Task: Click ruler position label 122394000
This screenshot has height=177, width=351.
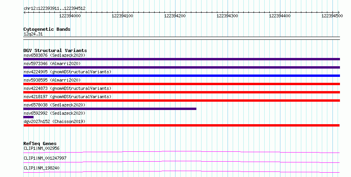Action: 70,16
